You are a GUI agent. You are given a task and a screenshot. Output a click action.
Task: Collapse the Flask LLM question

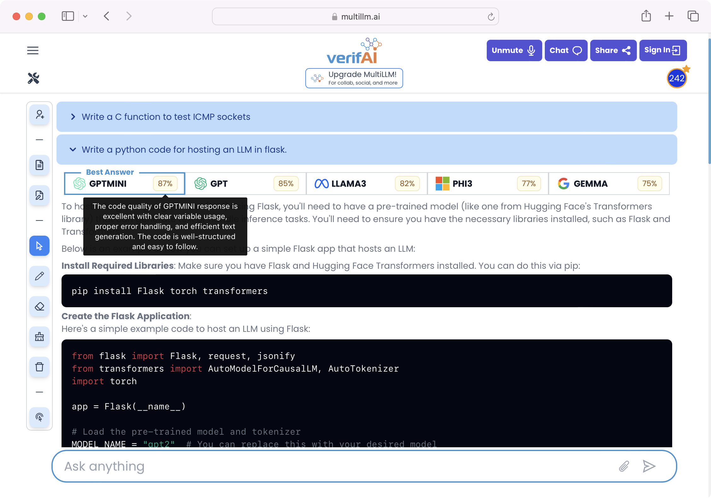point(73,150)
